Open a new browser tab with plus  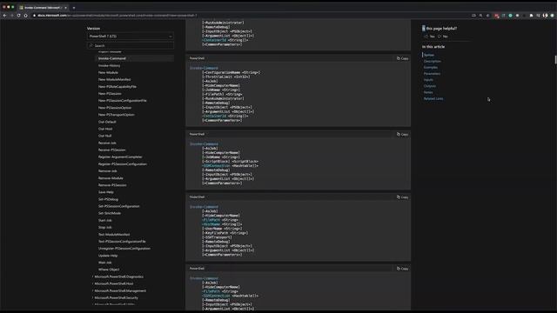click(74, 8)
